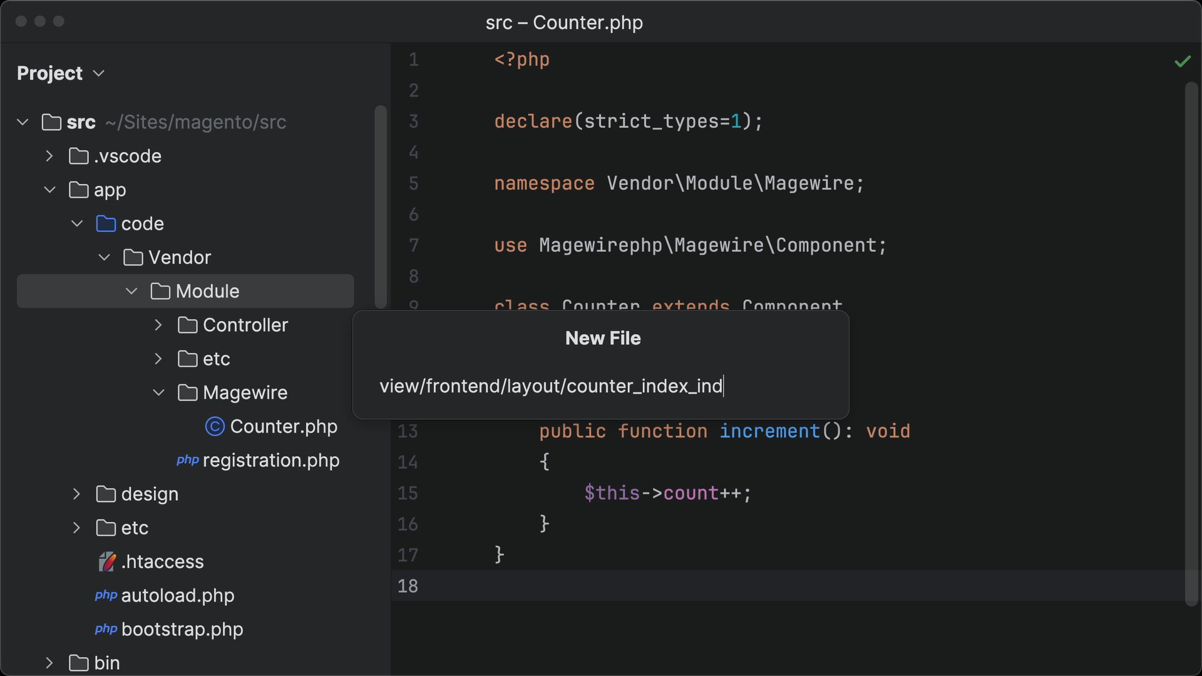Click the registration.php PHP file icon
Viewport: 1202px width, 676px height.
pos(187,461)
